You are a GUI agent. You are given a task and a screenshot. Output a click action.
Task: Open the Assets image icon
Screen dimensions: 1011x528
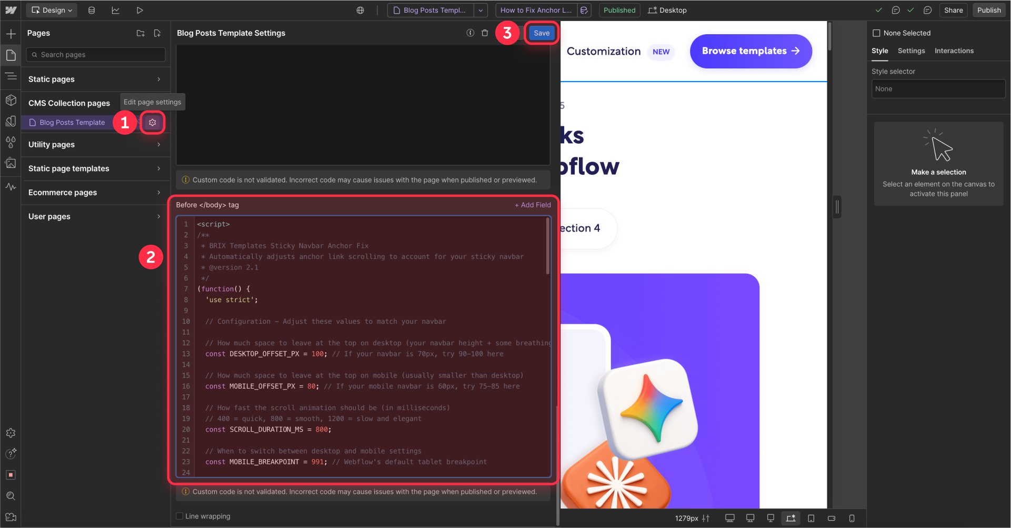(11, 163)
